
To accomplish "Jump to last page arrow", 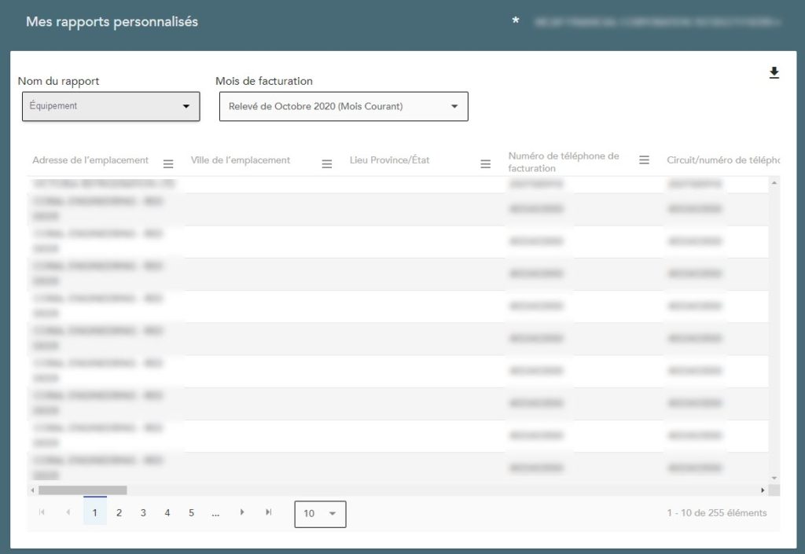I will coord(269,512).
